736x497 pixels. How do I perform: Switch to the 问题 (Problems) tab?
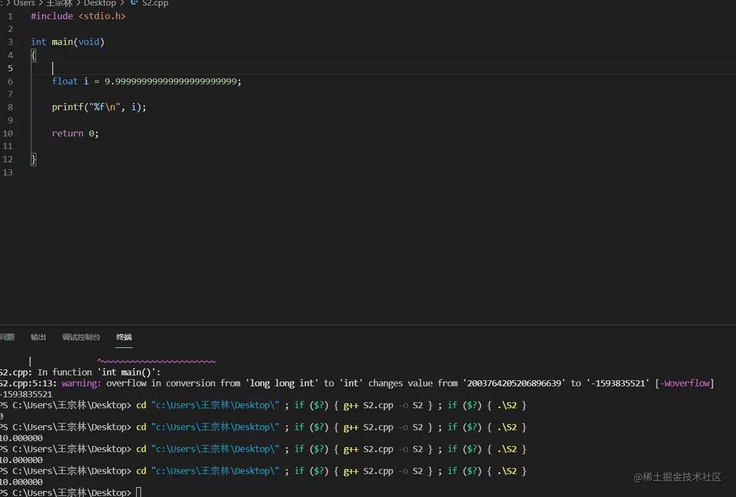[x=7, y=337]
